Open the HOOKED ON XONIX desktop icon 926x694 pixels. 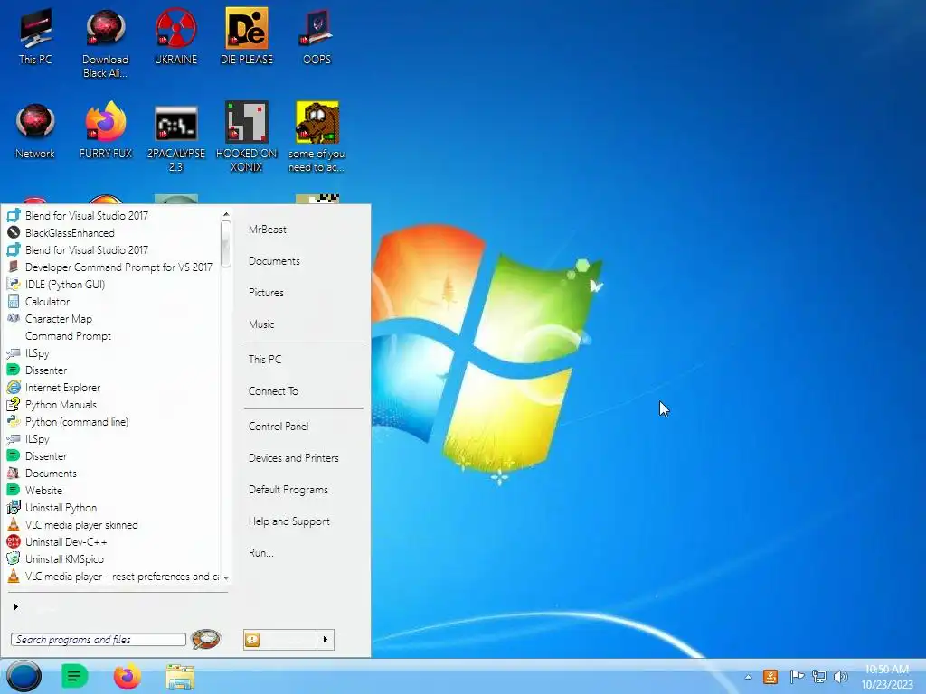coord(246,137)
